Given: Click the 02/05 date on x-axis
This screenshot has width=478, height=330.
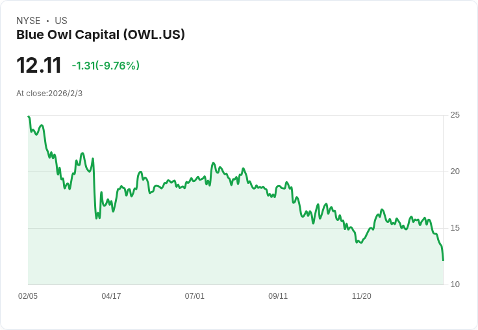Looking at the screenshot, I should click(x=28, y=296).
